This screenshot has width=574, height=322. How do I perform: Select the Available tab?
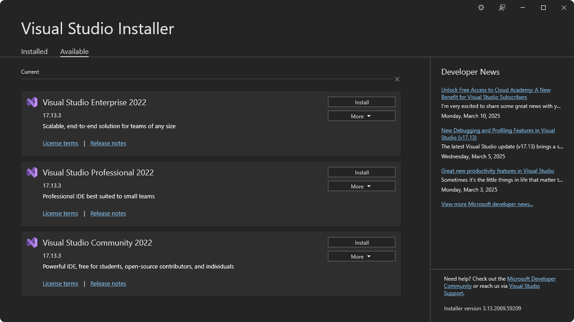tap(74, 51)
